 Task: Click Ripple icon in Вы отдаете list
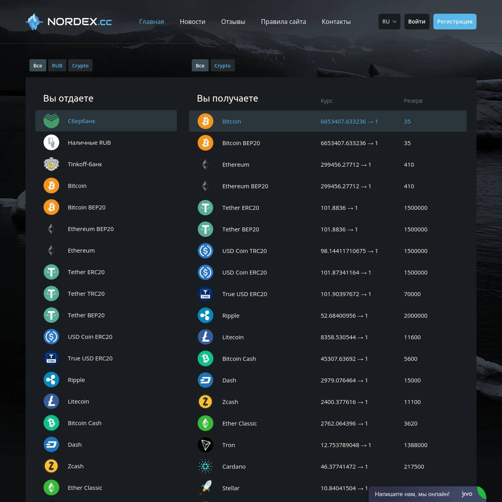[x=51, y=380]
